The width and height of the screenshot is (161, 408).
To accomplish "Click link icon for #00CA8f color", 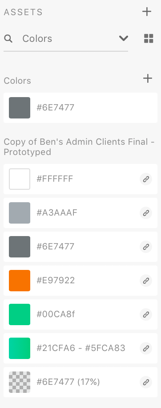I will click(146, 314).
